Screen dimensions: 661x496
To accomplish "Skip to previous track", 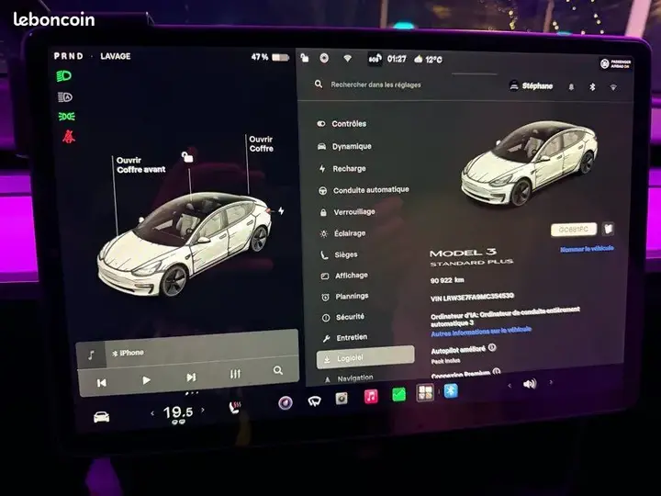I will click(102, 383).
